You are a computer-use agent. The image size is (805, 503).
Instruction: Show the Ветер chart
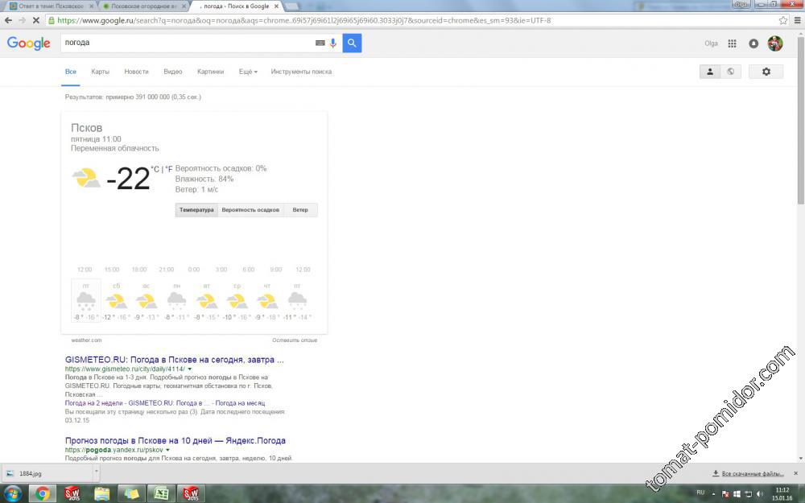pyautogui.click(x=300, y=210)
